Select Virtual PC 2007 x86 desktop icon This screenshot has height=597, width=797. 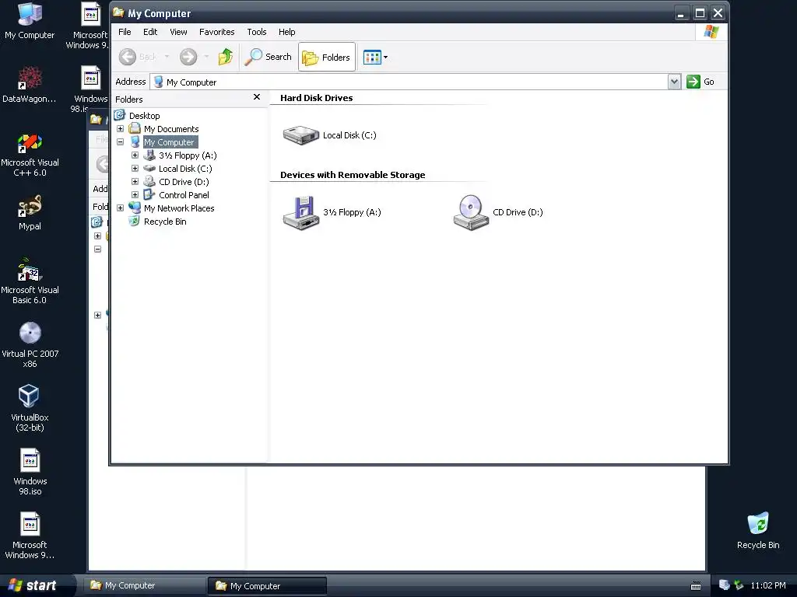point(30,344)
